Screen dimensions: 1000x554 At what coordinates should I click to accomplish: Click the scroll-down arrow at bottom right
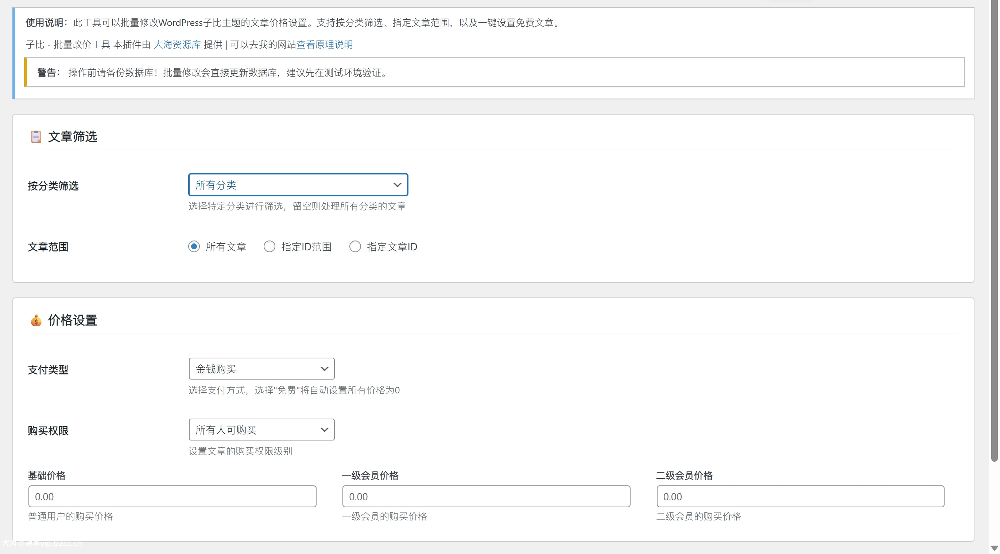tap(994, 548)
